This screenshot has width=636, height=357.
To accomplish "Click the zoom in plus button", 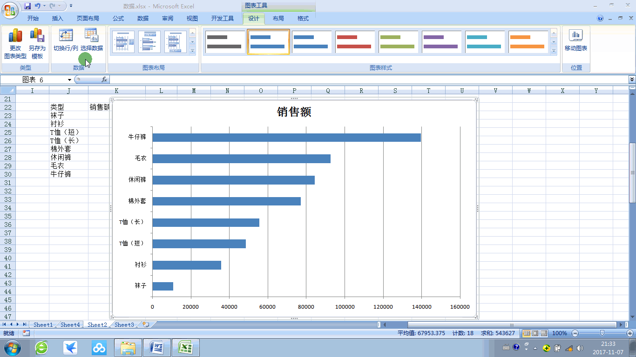I will [630, 333].
